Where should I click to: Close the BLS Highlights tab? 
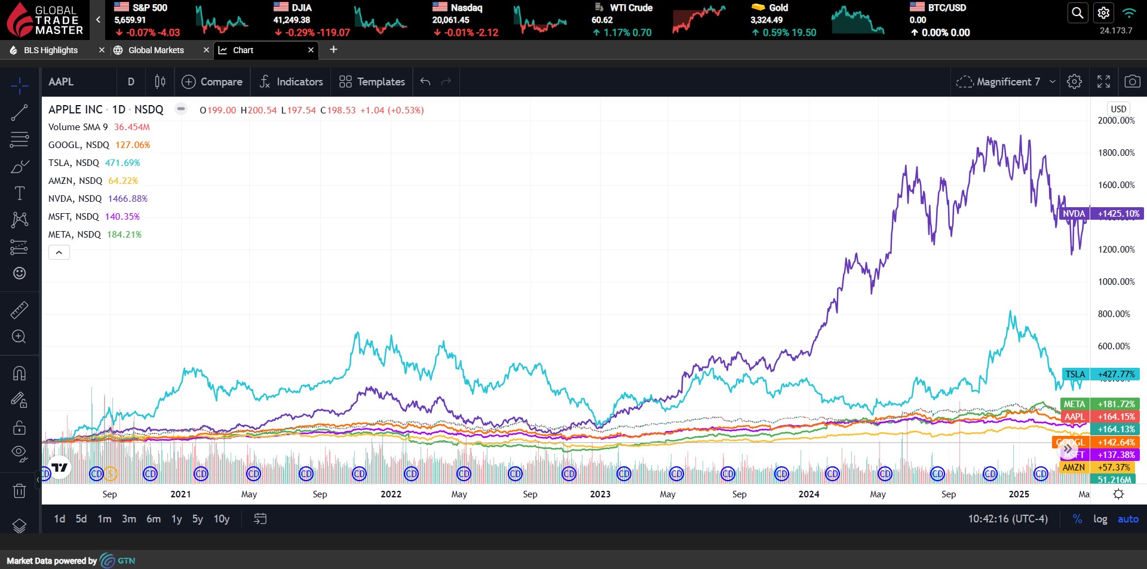(x=102, y=50)
